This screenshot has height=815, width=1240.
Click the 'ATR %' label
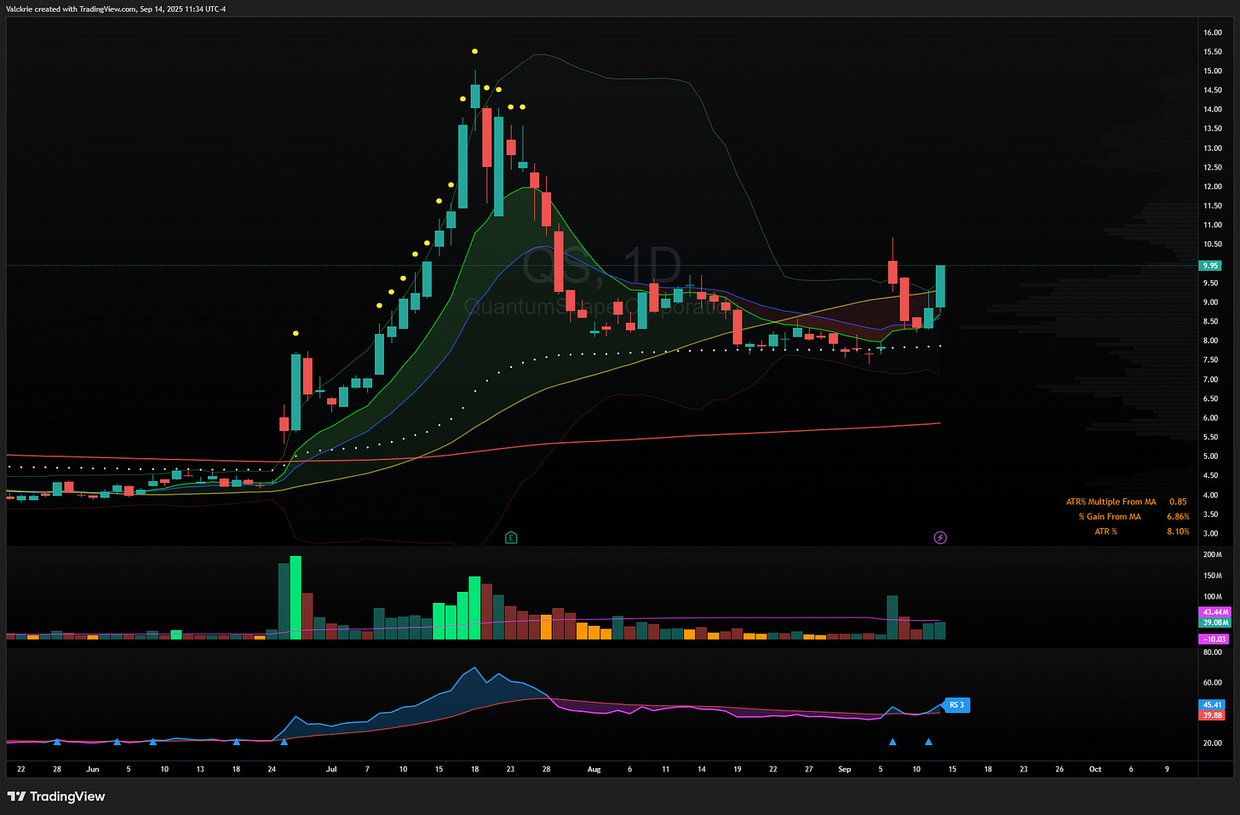tap(1105, 531)
